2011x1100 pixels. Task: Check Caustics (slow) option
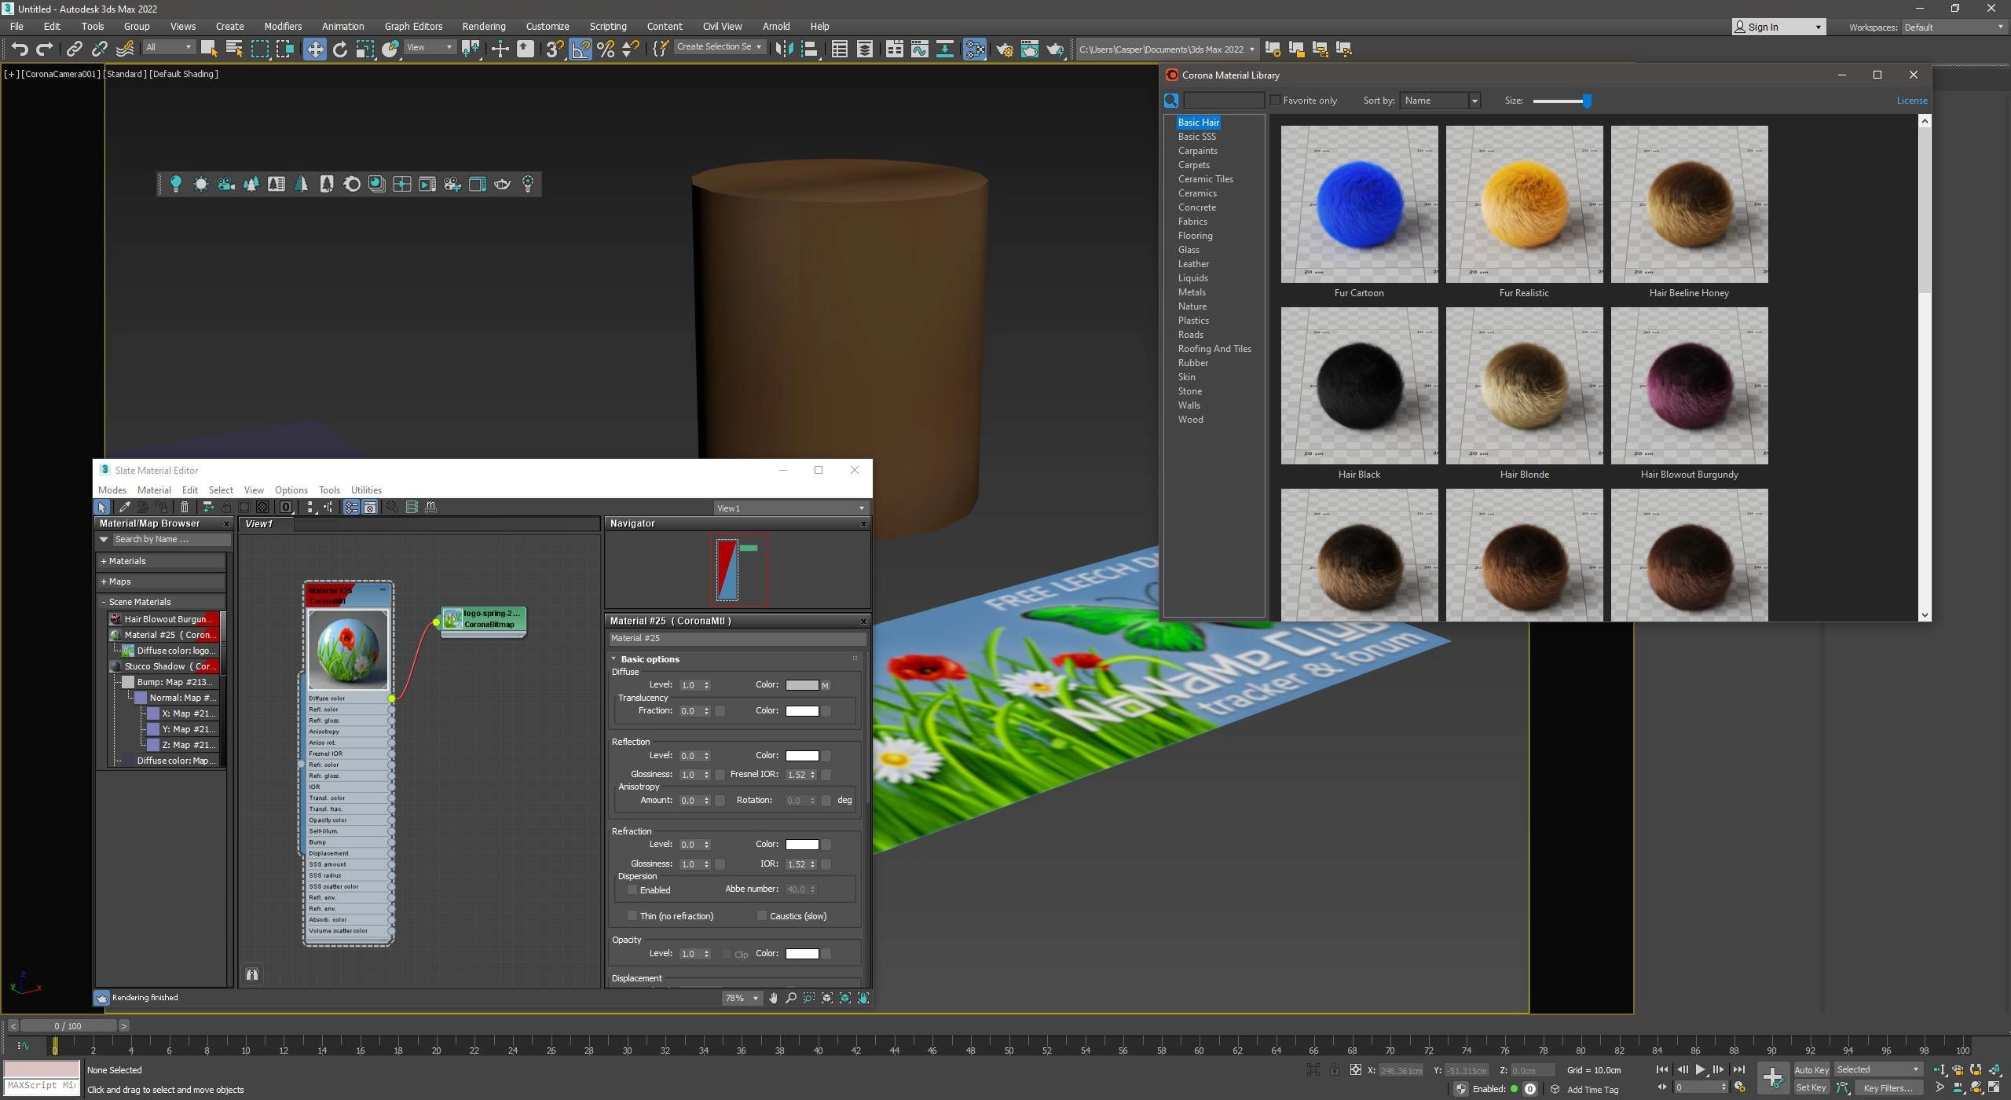[761, 916]
